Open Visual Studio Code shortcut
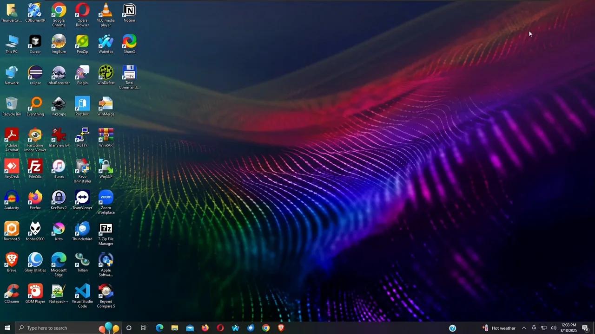595x334 pixels. pos(82,295)
